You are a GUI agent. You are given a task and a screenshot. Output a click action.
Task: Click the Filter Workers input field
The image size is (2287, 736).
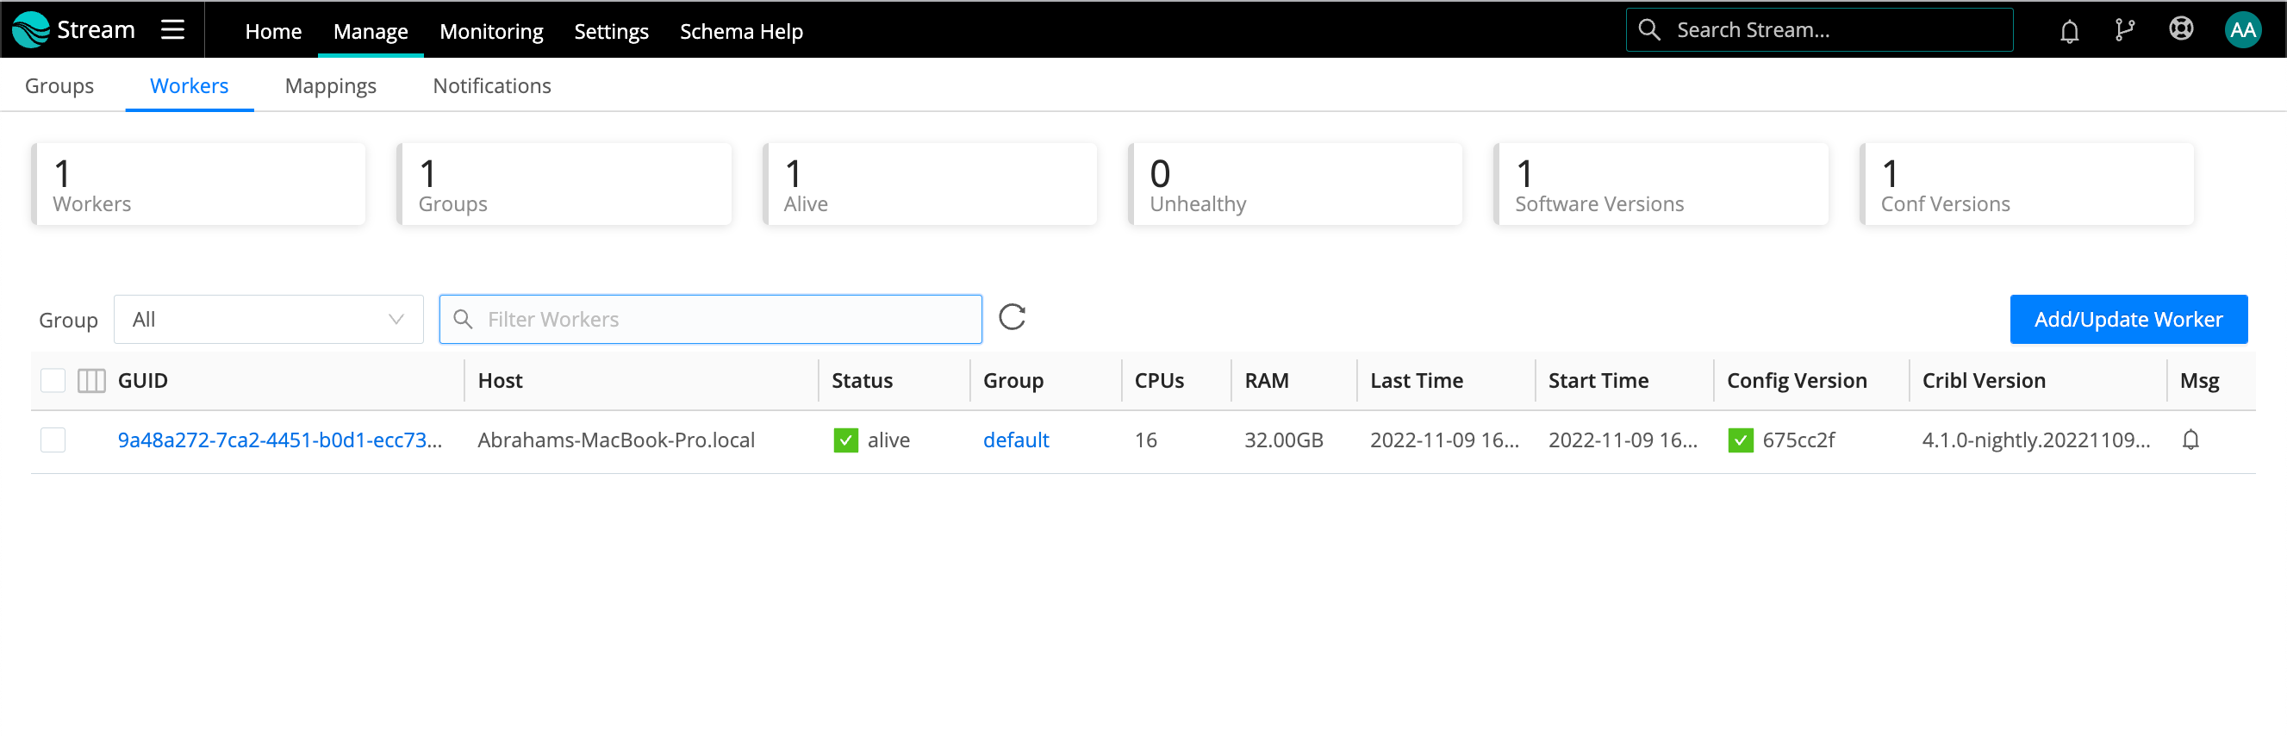(728, 320)
